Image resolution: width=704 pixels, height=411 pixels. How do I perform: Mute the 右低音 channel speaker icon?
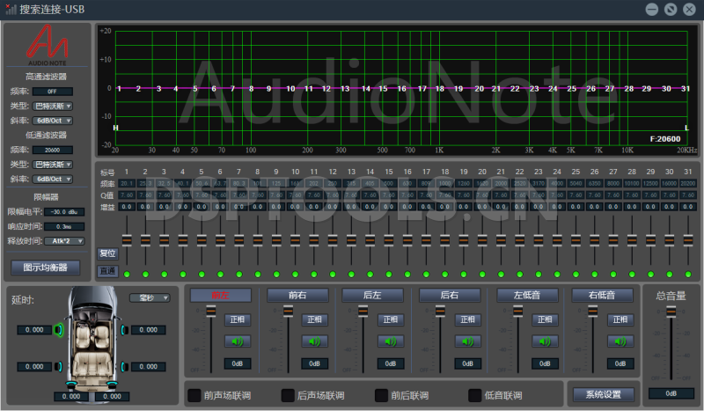click(x=620, y=341)
